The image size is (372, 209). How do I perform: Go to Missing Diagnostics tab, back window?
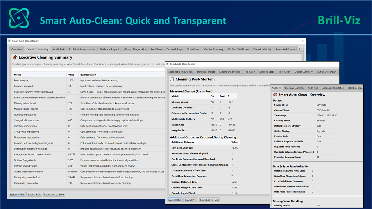coord(135,49)
